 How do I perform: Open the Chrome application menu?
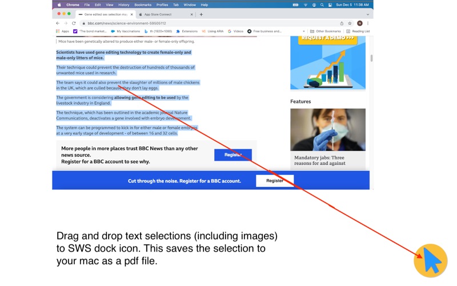click(x=73, y=5)
